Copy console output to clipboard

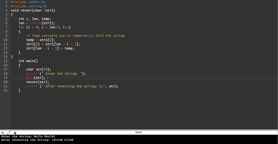(15, 133)
